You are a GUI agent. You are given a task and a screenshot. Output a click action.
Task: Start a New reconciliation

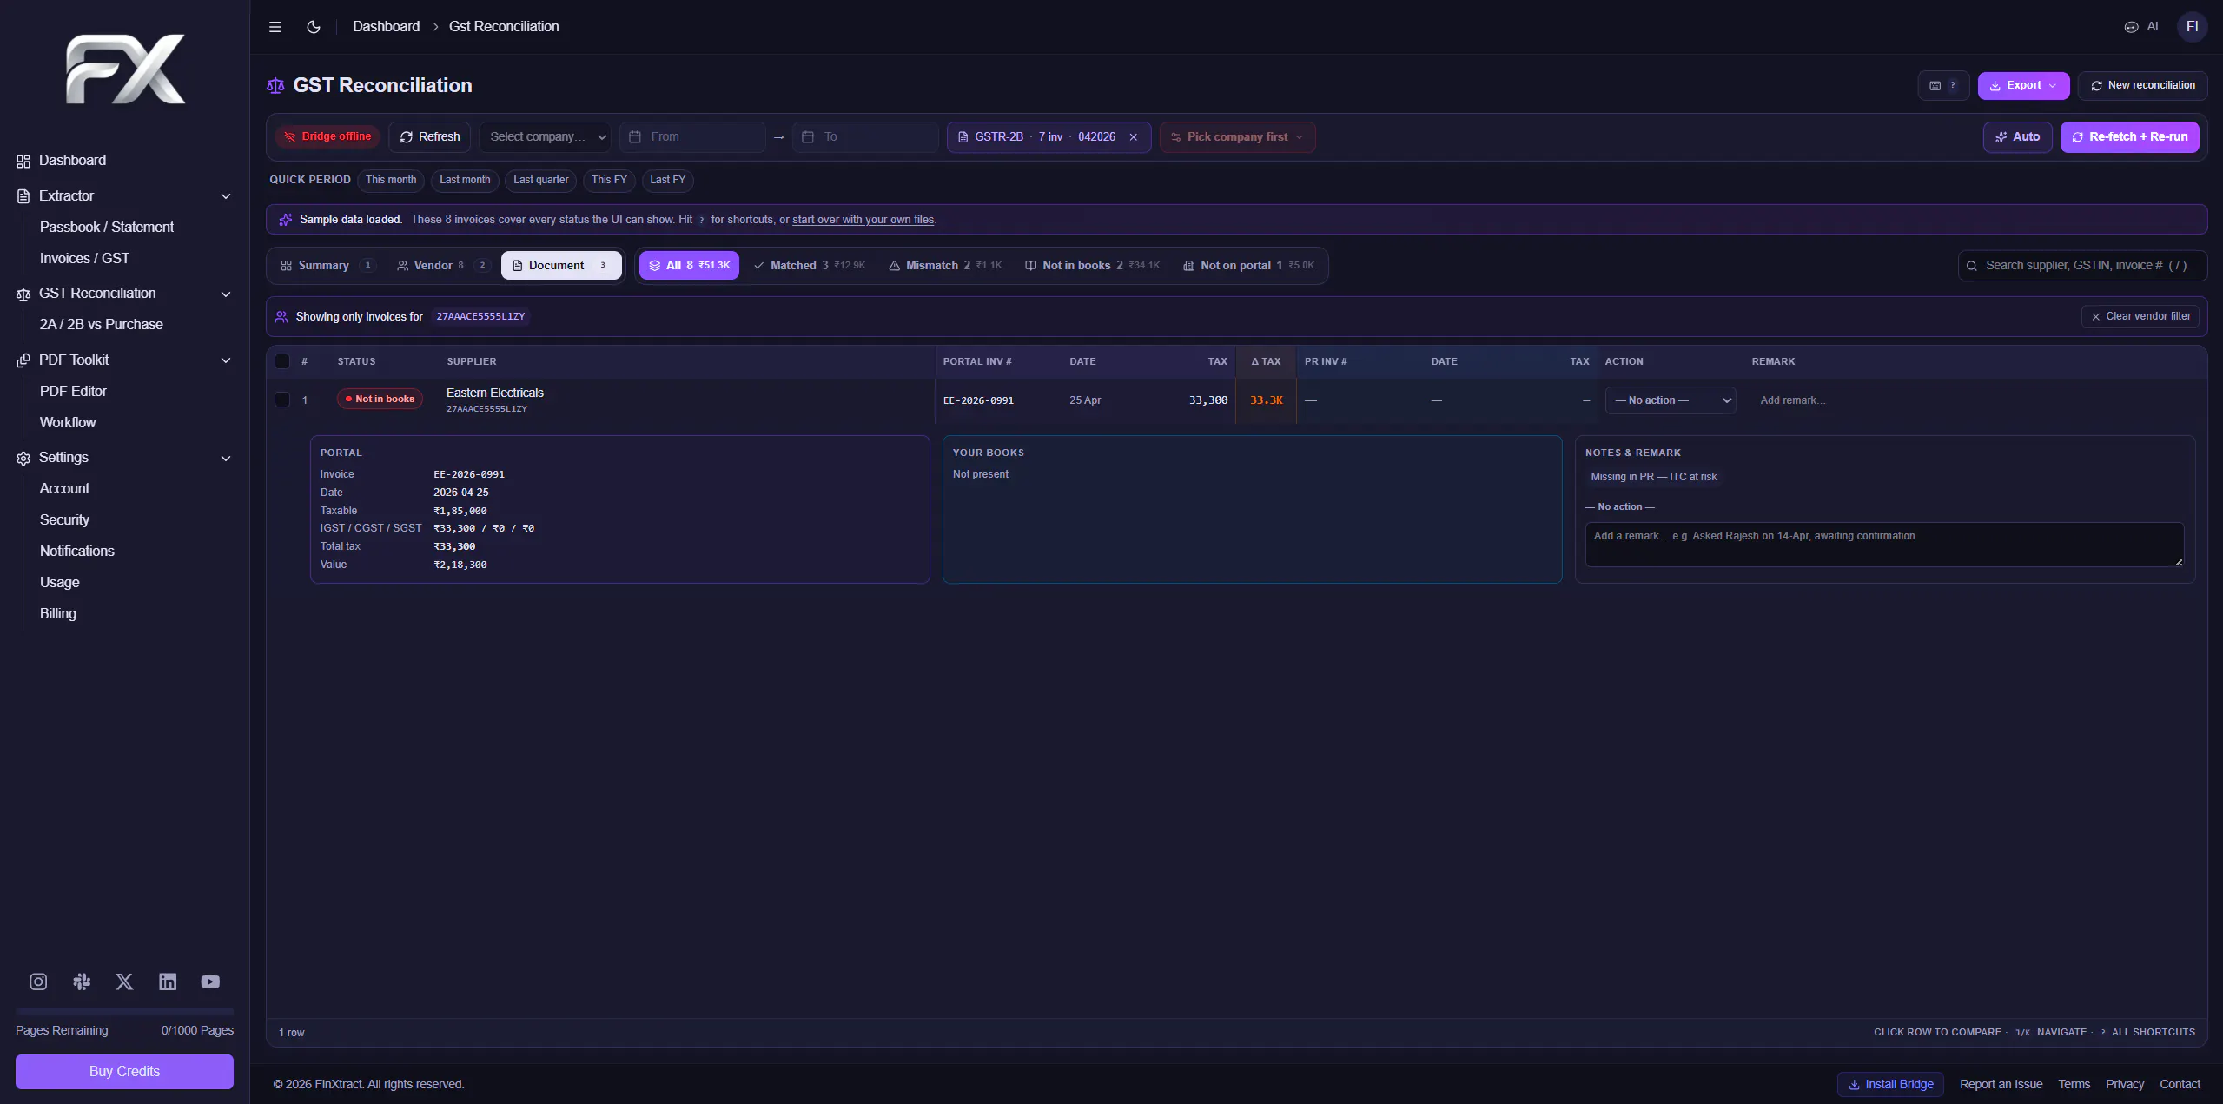[2142, 85]
